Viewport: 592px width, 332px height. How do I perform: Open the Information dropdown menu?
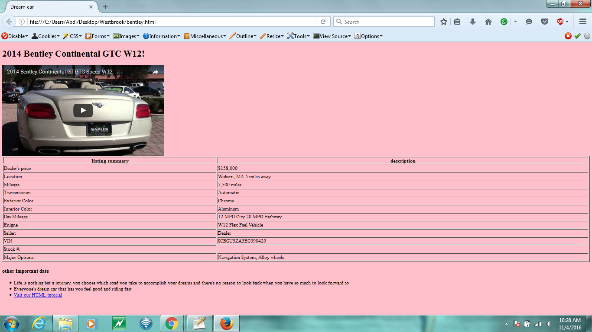click(162, 36)
